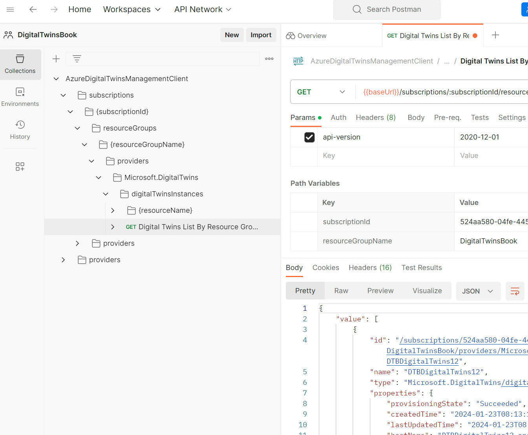Click the empty Key parameter field
Viewport: 528px width, 435px height.
385,156
